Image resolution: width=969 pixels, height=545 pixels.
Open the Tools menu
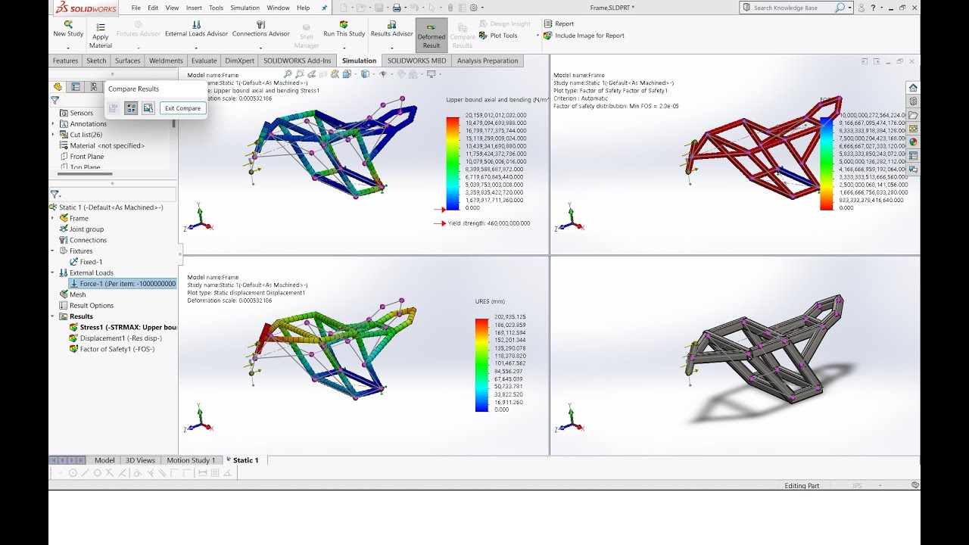point(216,8)
